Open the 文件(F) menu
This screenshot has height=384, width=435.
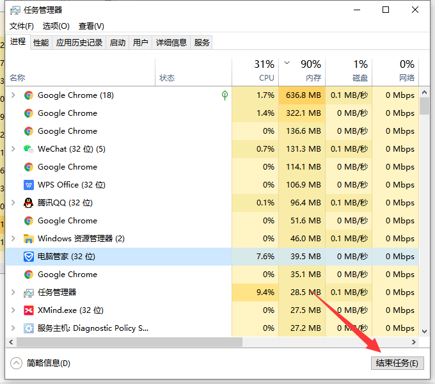coord(22,26)
